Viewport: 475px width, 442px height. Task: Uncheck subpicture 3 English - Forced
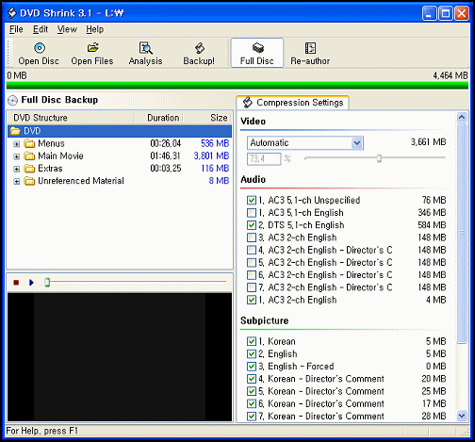tap(252, 367)
